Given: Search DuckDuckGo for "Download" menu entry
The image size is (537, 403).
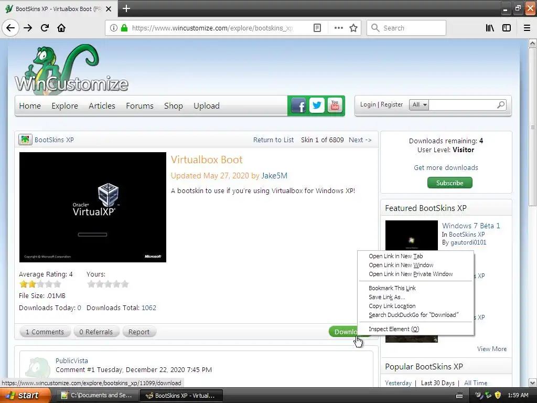Looking at the screenshot, I should [413, 315].
